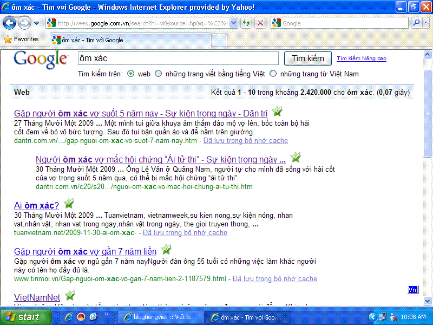Open 'Gặp người ôm xác vợ gần 7 năm liền'
The height and width of the screenshot is (325, 433).
pos(85,252)
